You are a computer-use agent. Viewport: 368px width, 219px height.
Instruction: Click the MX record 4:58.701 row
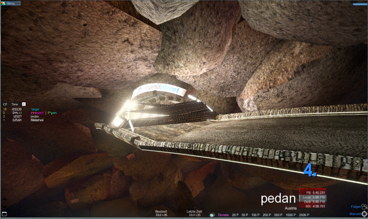[x=312, y=206]
